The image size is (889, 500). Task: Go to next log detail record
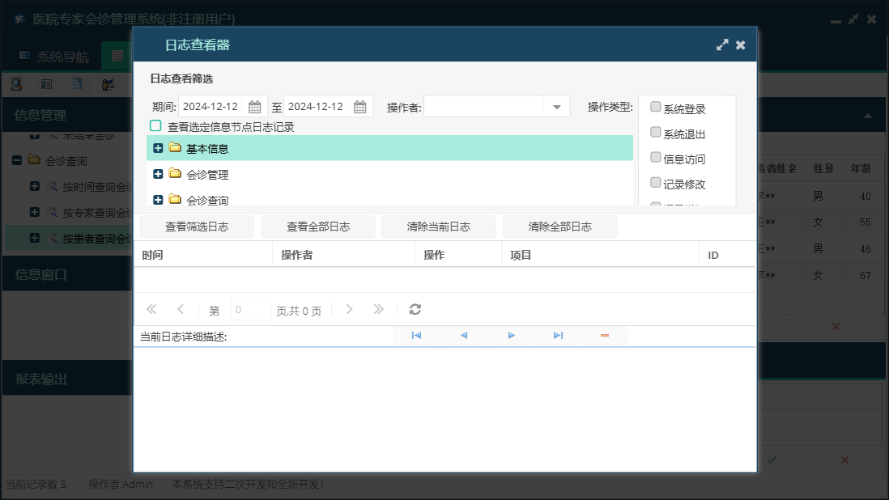pos(511,335)
